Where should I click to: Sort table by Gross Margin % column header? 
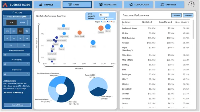182,22
